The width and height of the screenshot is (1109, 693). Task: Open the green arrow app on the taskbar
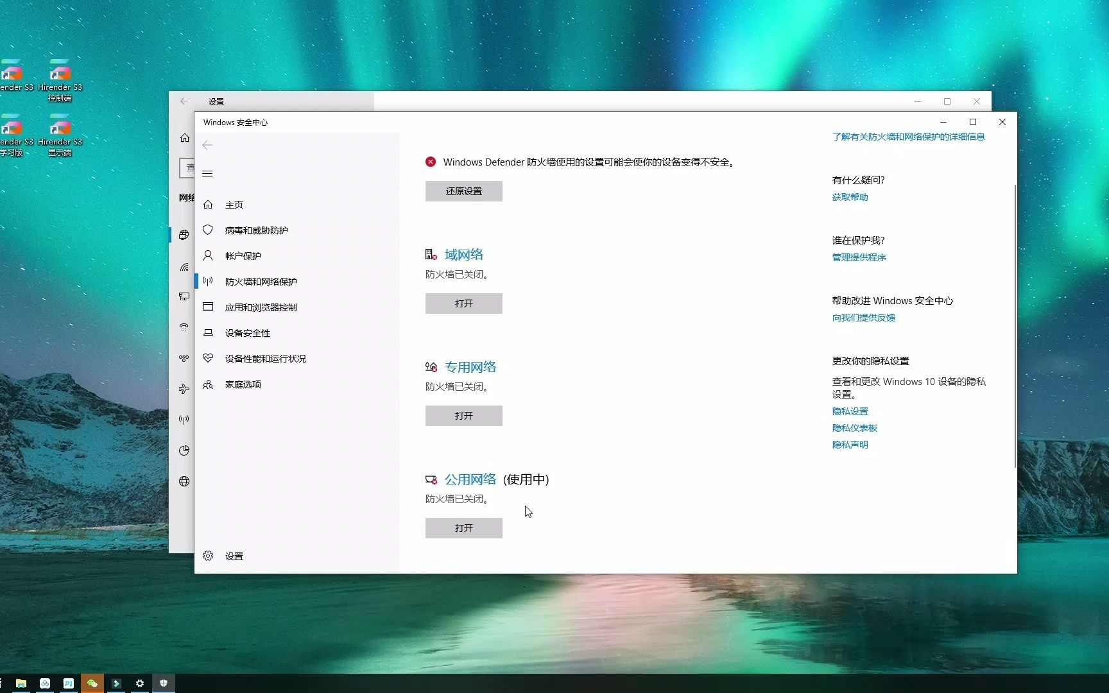click(116, 683)
